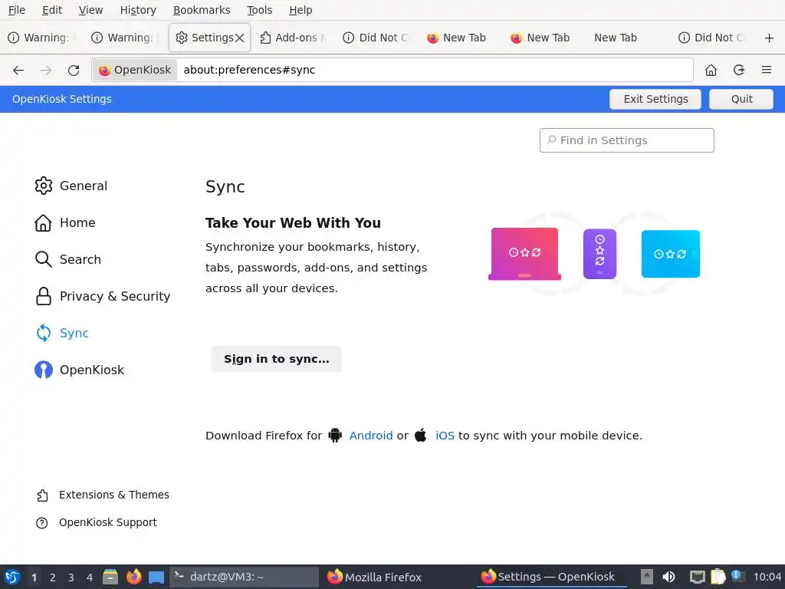Open the Tools menu
Viewport: 785px width, 589px height.
coord(259,10)
